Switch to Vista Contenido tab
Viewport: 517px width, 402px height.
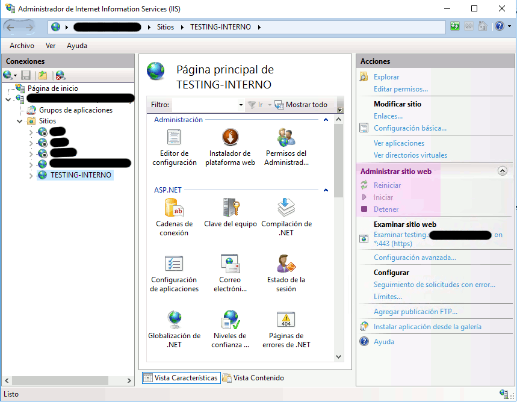click(253, 377)
